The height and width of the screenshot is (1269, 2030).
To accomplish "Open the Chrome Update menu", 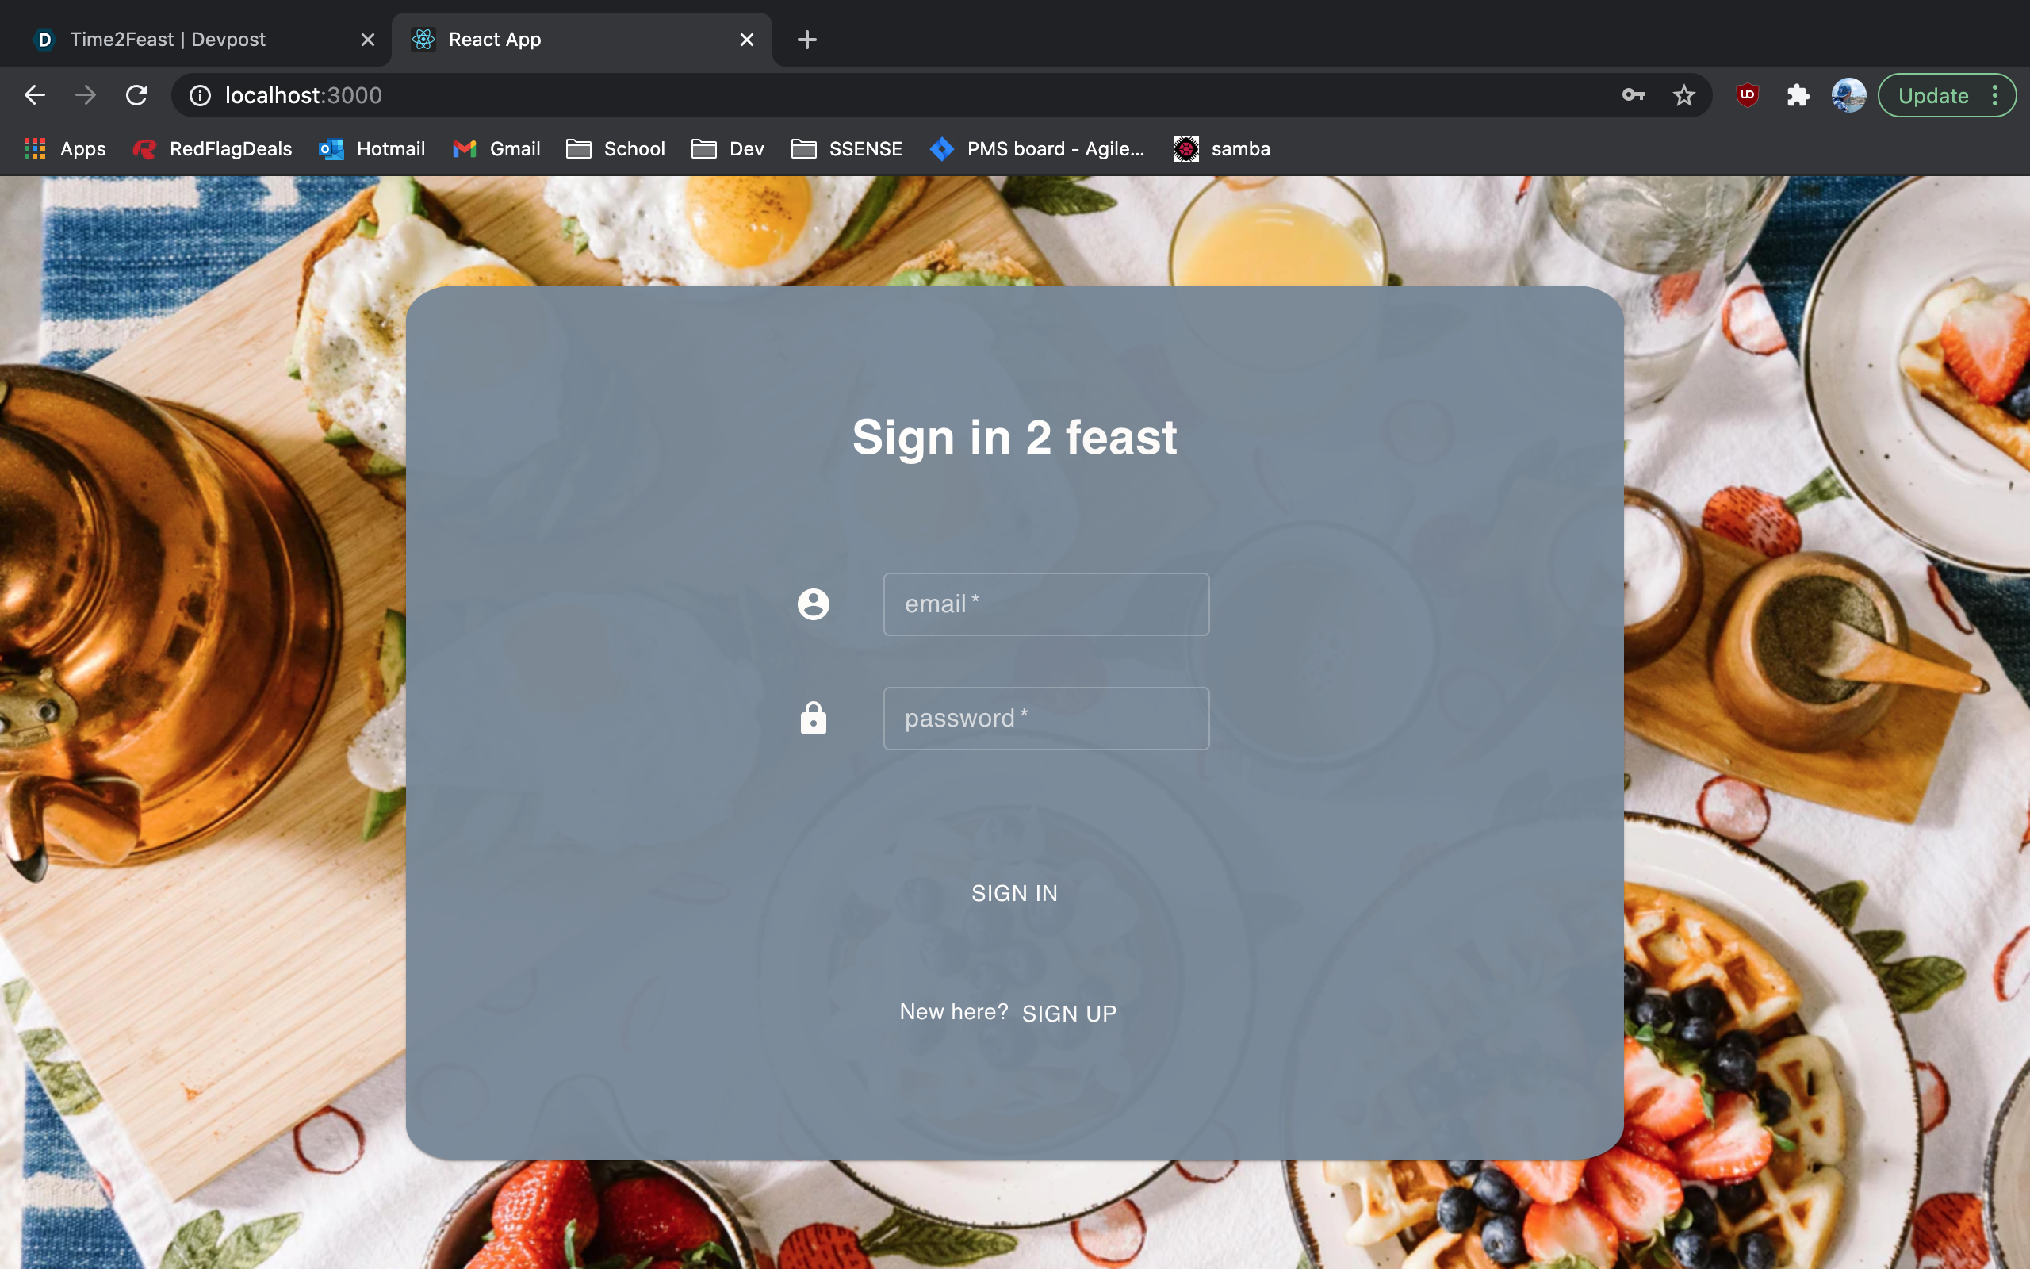I will pyautogui.click(x=1945, y=96).
